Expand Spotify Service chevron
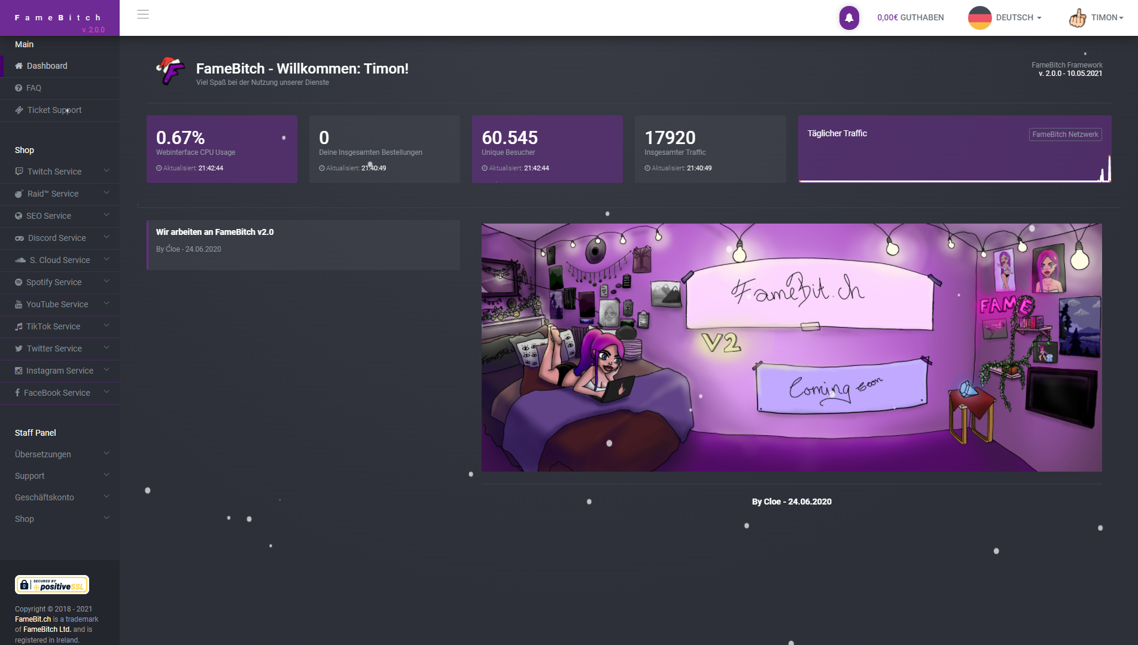The width and height of the screenshot is (1138, 645). [x=107, y=282]
